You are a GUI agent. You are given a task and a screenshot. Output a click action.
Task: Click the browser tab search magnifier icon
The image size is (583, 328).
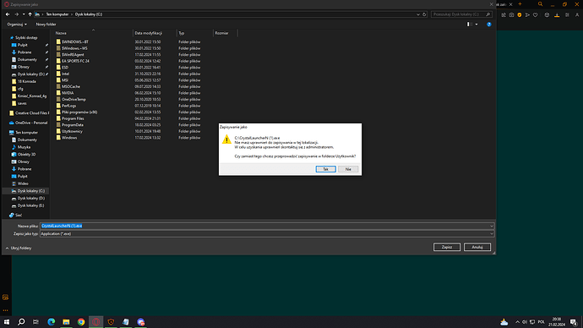click(x=540, y=4)
